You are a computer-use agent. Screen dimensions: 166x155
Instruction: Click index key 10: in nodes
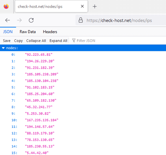click(14, 120)
